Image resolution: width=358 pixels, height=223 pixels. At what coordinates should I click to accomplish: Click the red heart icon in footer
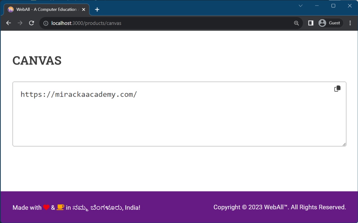click(x=46, y=207)
